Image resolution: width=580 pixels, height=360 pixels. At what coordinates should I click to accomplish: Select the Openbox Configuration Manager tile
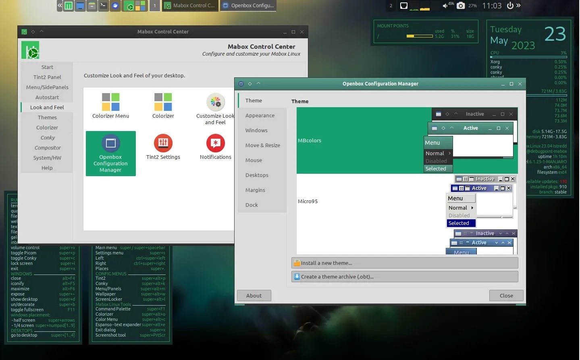(x=110, y=153)
